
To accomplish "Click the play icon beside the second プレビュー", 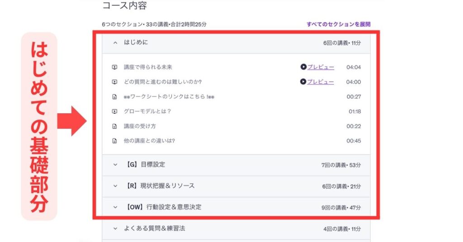I will coord(303,82).
